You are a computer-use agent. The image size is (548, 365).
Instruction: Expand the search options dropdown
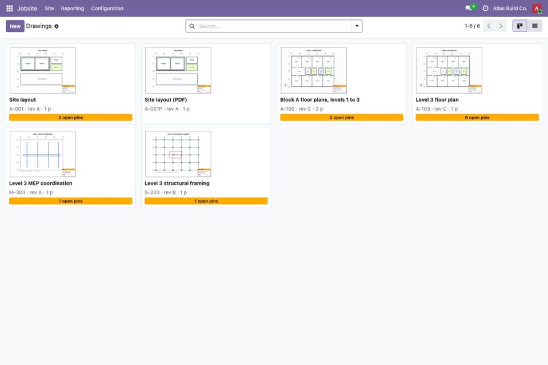[x=357, y=26]
